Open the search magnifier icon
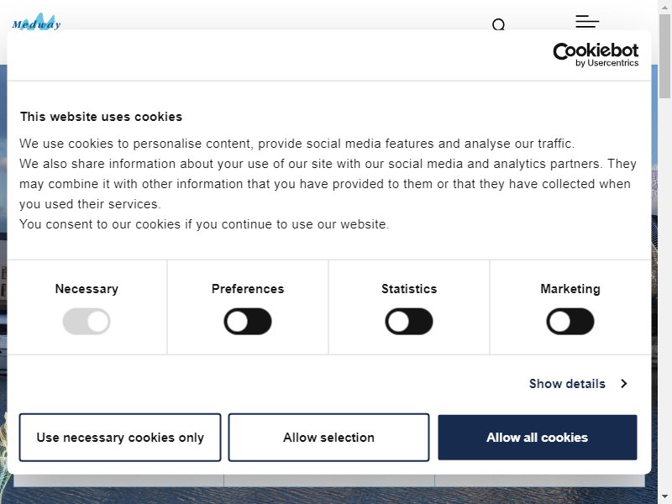 click(x=498, y=25)
